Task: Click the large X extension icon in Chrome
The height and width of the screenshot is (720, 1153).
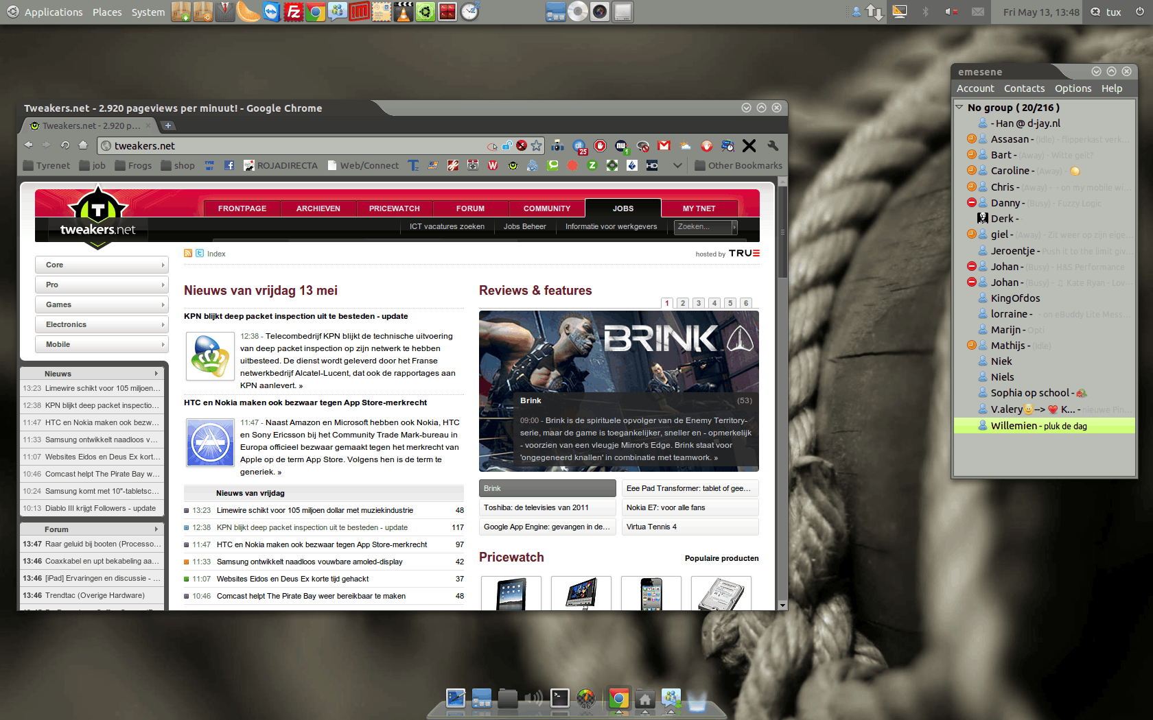Action: [749, 145]
